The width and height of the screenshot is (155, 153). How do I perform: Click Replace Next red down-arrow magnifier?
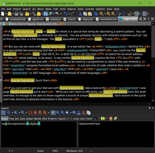tap(35, 112)
